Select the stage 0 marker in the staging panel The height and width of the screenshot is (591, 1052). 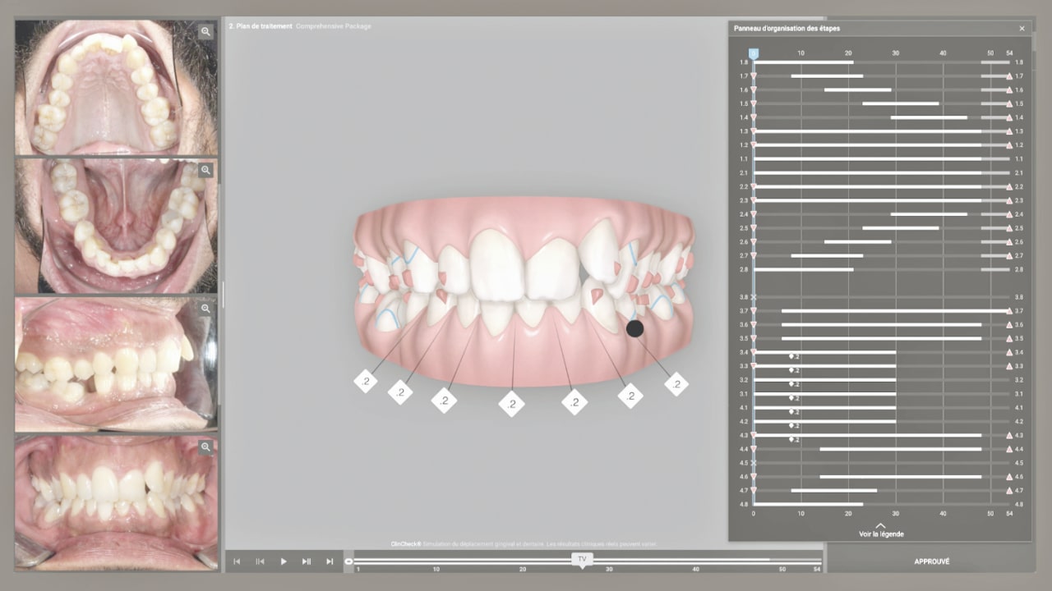[754, 53]
